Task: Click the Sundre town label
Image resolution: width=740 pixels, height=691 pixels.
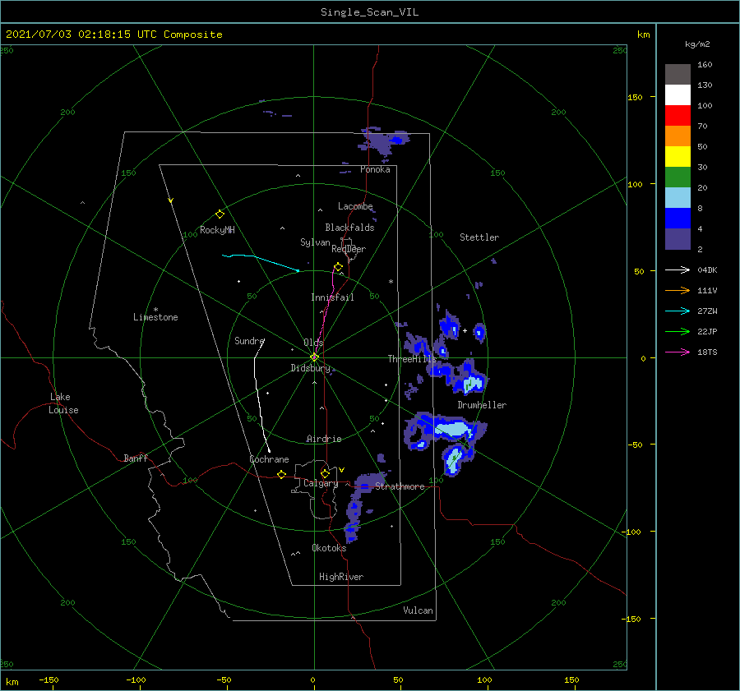Action: 249,340
